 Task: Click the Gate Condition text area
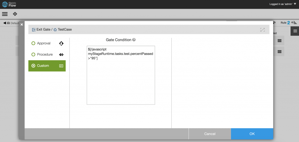(x=121, y=75)
